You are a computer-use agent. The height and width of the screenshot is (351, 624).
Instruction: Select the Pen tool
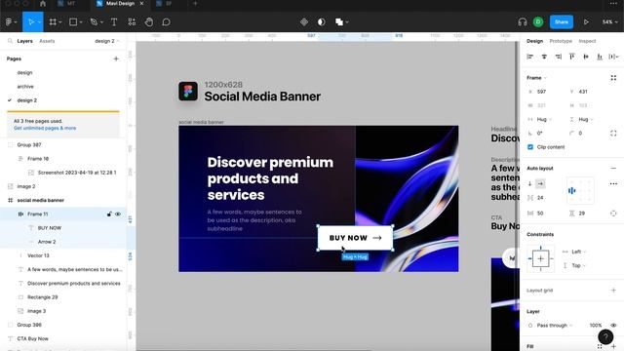click(x=94, y=21)
